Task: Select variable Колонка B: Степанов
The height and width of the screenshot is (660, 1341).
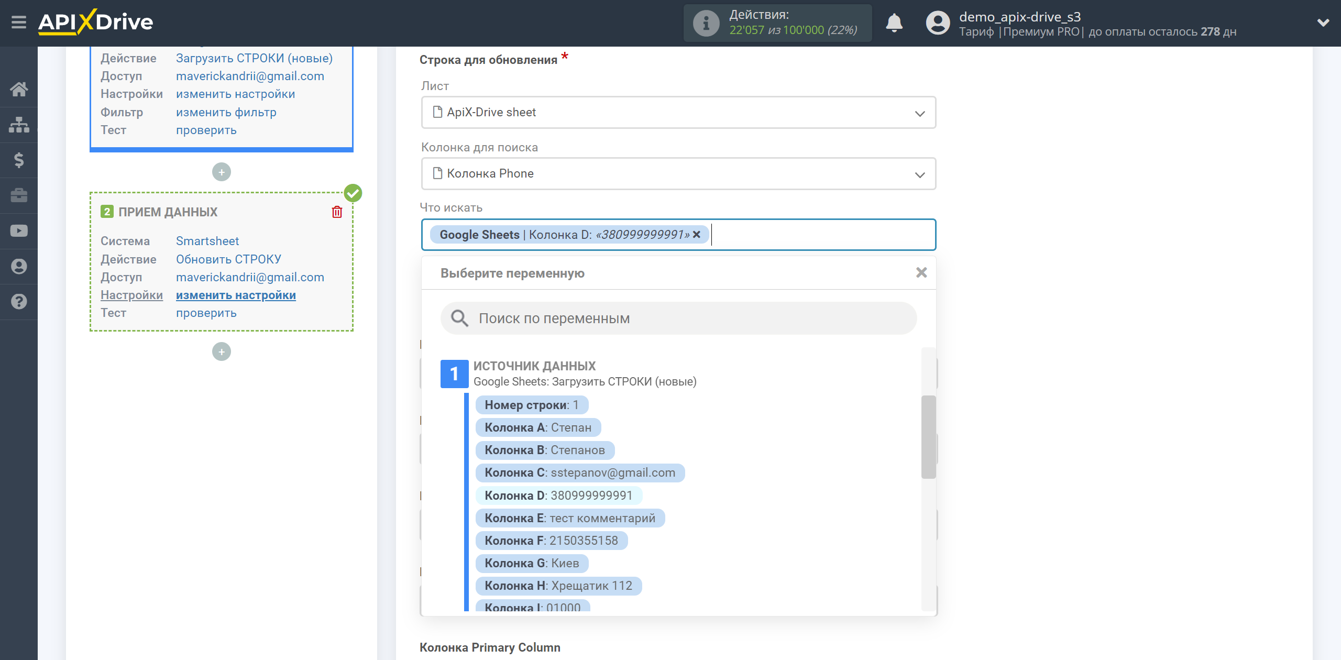Action: (x=545, y=450)
